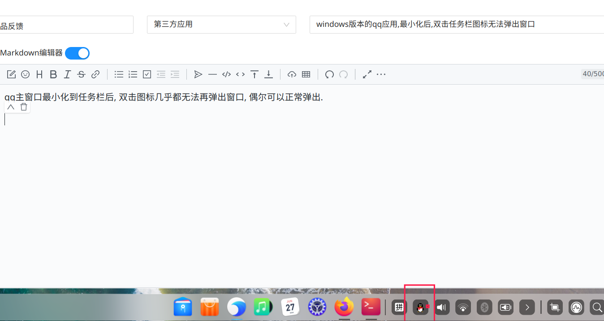Click the outdent icon
Screen dimensions: 604x321
coord(161,74)
